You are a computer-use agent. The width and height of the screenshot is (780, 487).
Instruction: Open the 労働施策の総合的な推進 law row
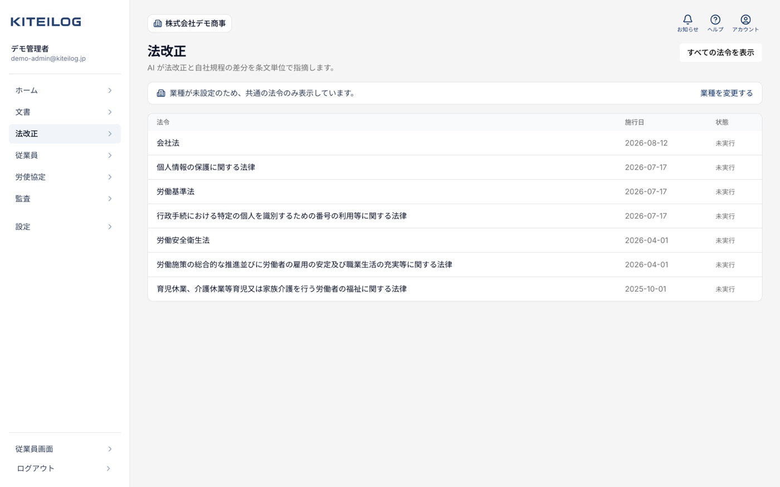click(x=455, y=265)
